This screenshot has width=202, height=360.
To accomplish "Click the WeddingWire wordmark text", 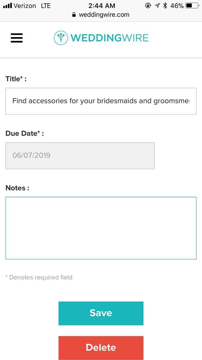I will [109, 38].
